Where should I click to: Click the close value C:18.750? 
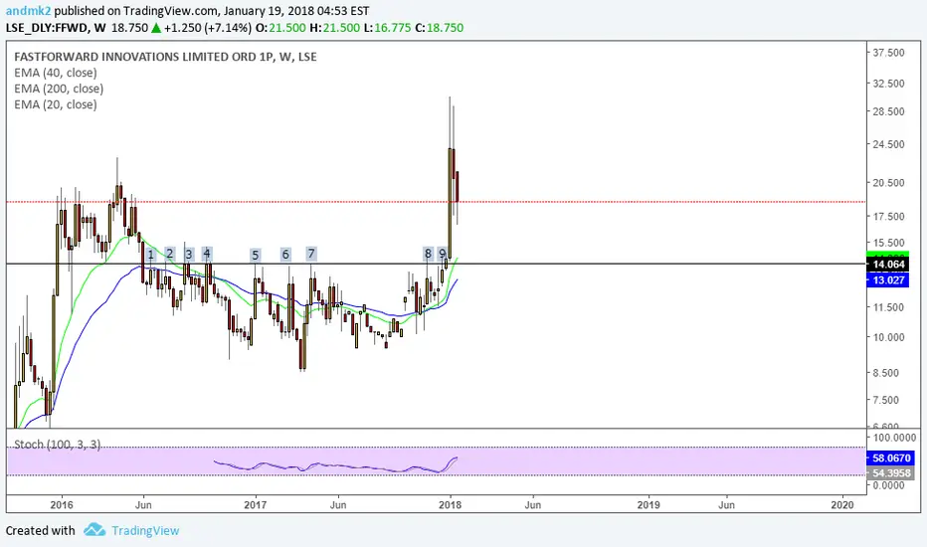click(x=440, y=28)
